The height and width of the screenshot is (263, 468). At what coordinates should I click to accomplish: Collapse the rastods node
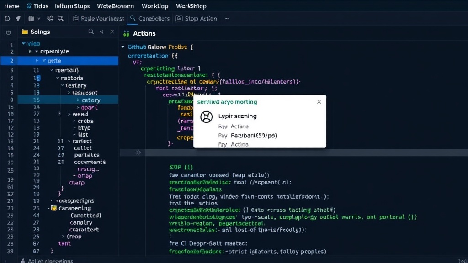click(x=58, y=78)
